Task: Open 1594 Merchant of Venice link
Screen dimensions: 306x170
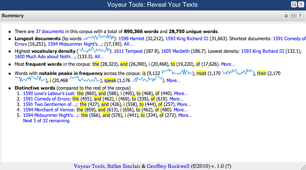Action: click(49, 110)
